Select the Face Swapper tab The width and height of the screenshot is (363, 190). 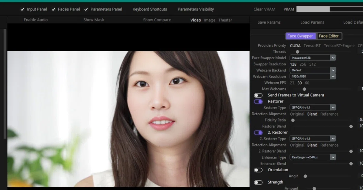[300, 36]
